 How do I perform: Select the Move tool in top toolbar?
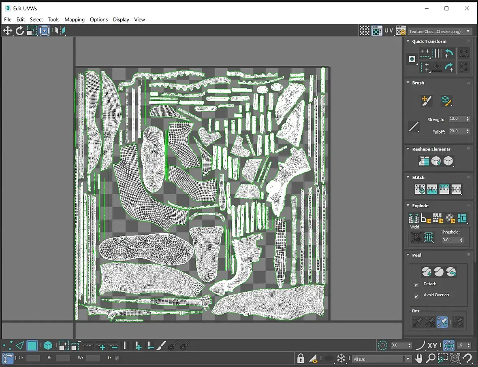pos(7,31)
